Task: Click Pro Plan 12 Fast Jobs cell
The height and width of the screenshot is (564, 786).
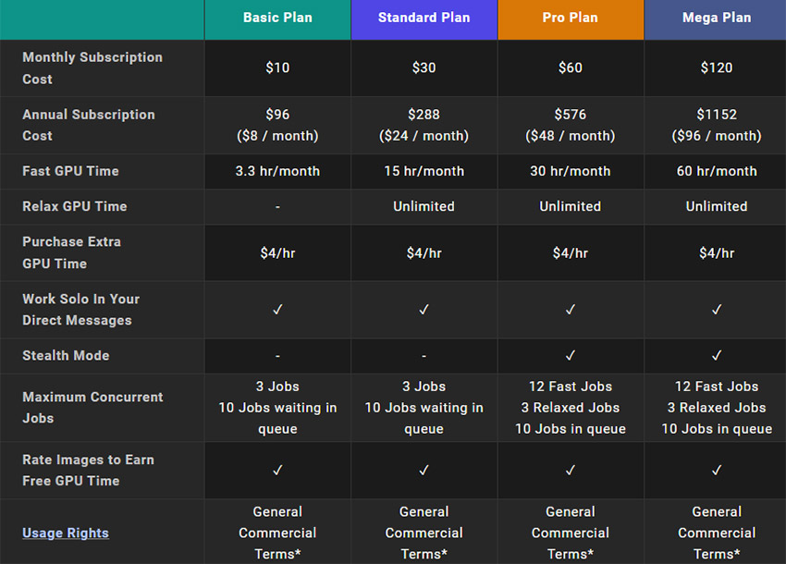Action: [571, 408]
